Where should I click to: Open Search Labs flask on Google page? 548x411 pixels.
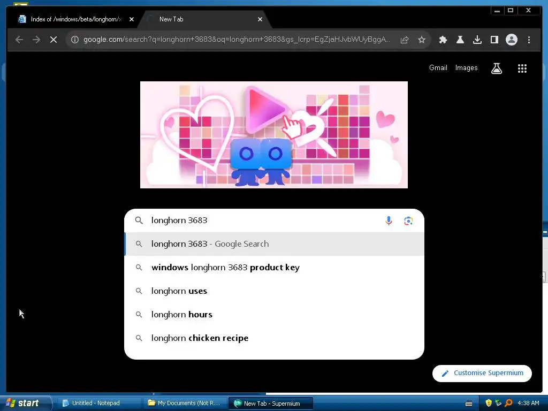pos(497,68)
